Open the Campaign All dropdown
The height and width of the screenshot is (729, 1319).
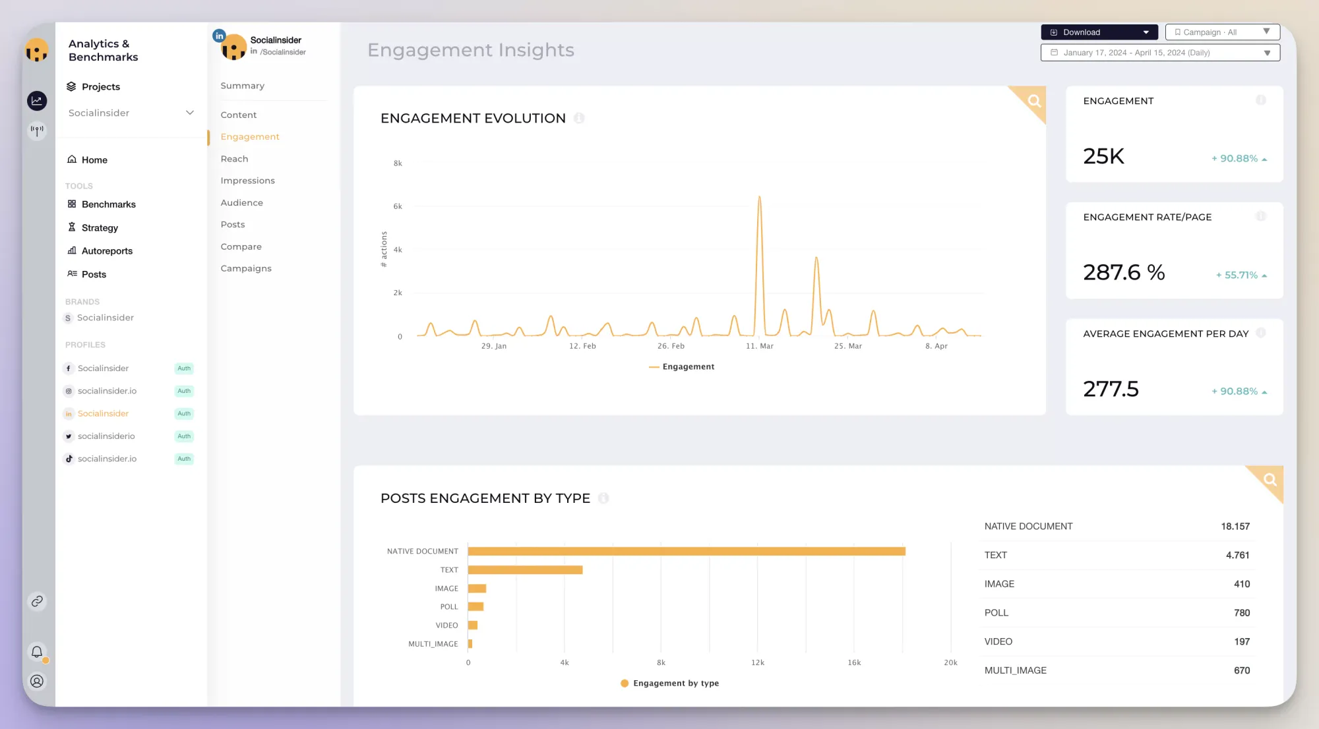pyautogui.click(x=1223, y=32)
